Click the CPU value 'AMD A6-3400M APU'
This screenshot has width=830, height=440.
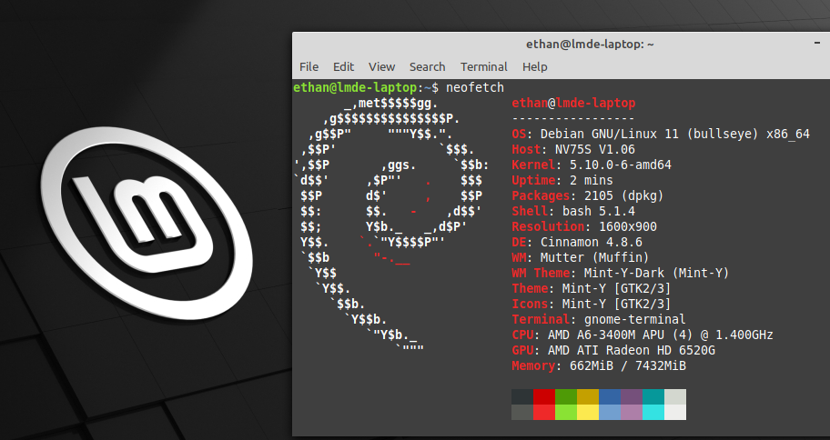click(x=605, y=335)
